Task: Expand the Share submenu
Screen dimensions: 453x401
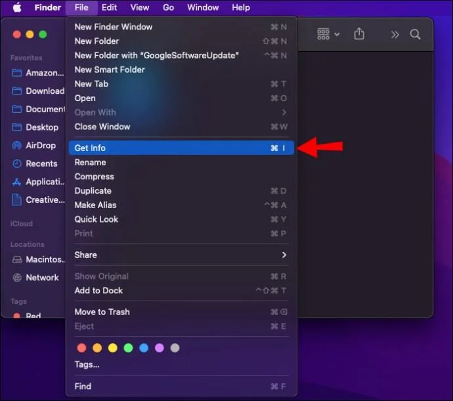Action: point(181,255)
